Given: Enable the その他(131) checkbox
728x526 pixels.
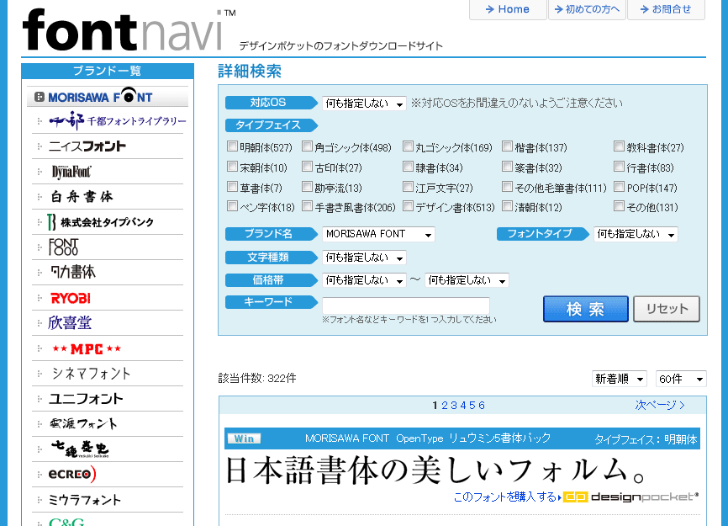Looking at the screenshot, I should click(x=619, y=206).
